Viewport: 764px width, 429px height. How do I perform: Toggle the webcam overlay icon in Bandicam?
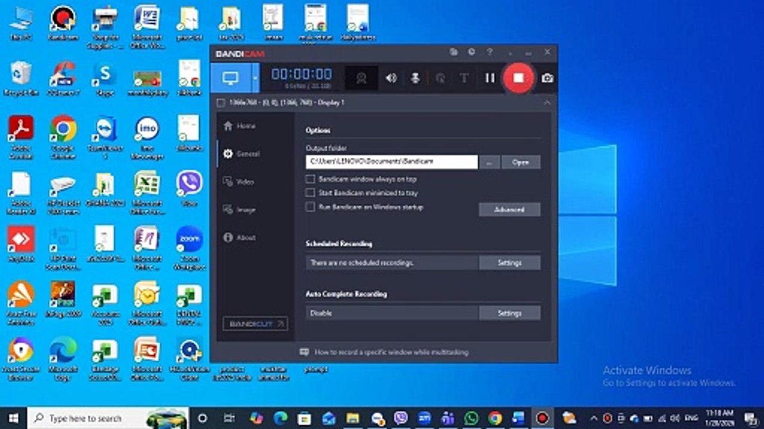(361, 78)
